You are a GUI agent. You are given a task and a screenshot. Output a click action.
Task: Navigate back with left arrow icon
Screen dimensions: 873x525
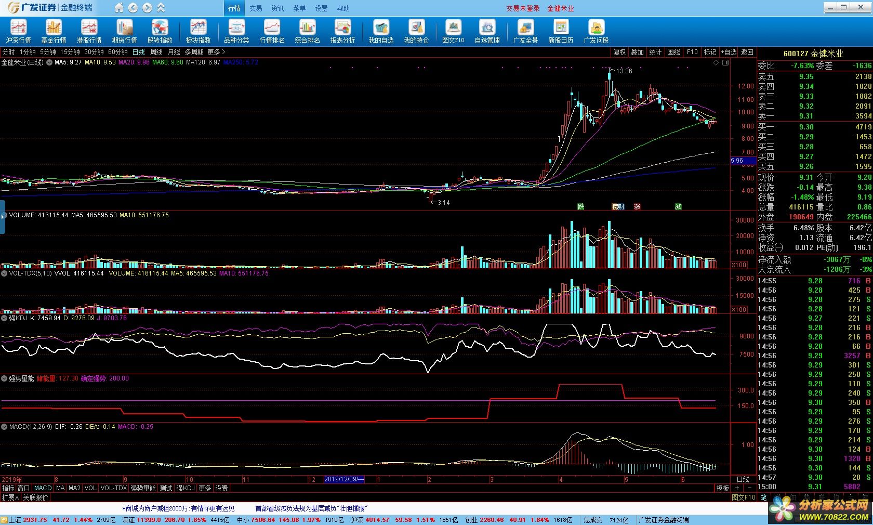[x=133, y=8]
